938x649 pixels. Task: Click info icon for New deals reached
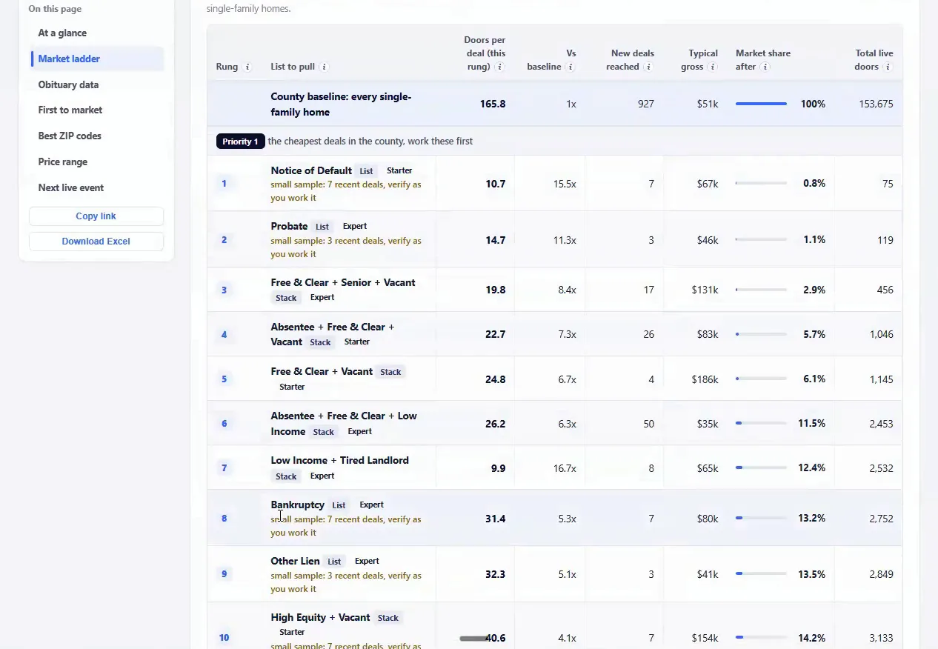pos(648,67)
